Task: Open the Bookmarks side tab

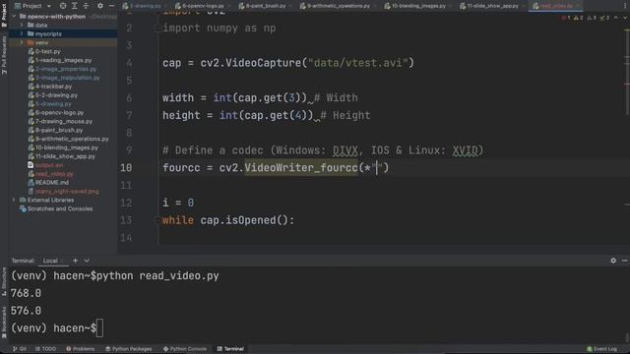Action: click(4, 322)
